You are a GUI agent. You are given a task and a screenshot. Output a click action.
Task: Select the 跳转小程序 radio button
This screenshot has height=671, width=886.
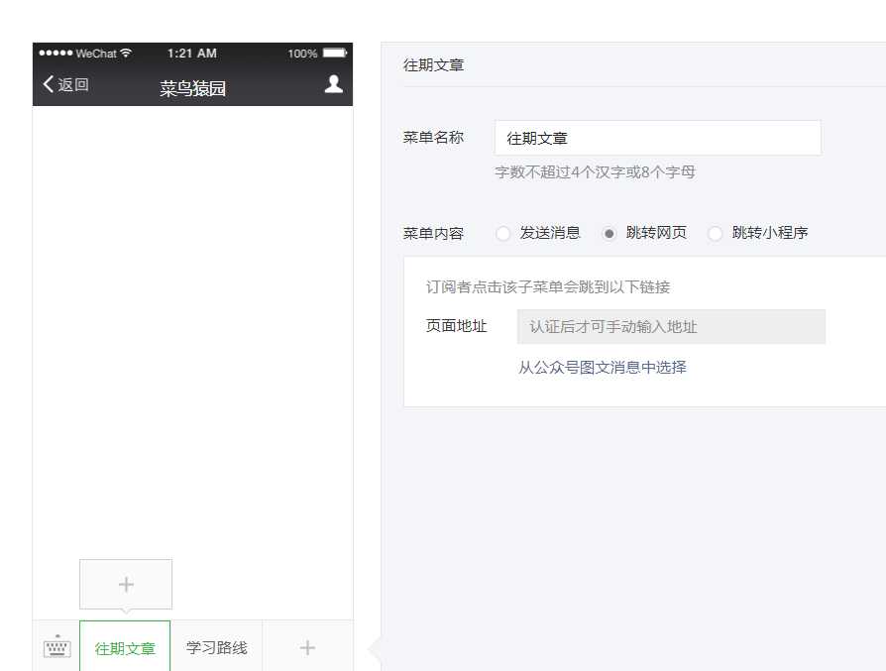pyautogui.click(x=716, y=233)
